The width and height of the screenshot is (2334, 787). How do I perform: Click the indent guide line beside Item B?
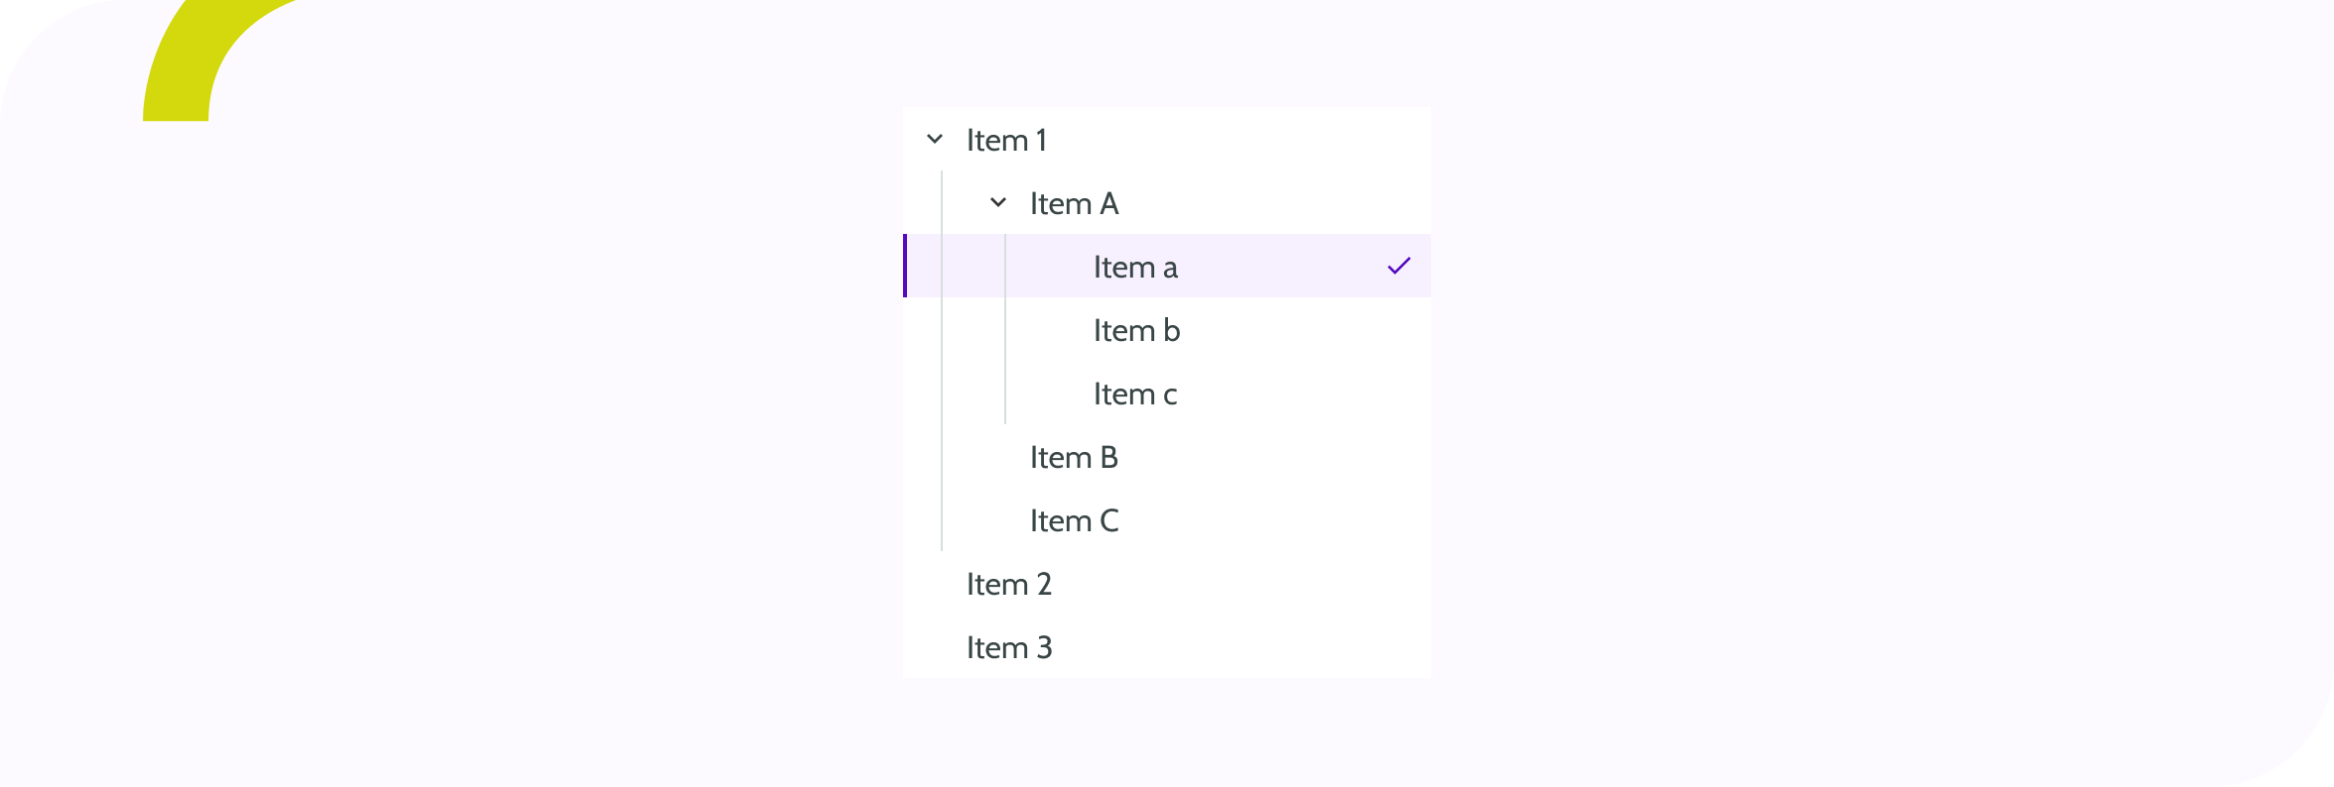click(942, 458)
